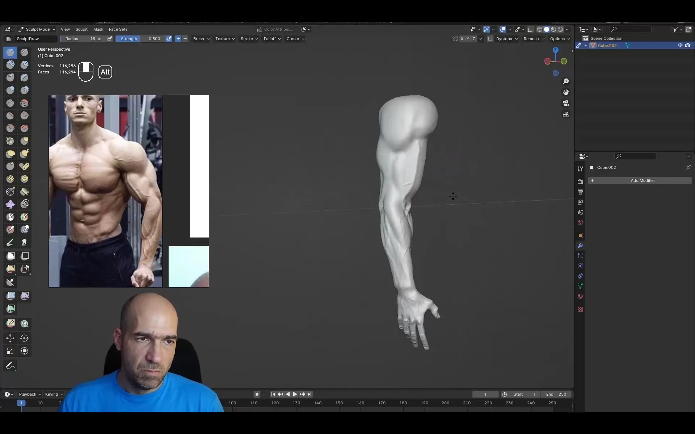Image resolution: width=695 pixels, height=434 pixels.
Task: Expand the Falloff dropdown
Action: click(x=272, y=39)
